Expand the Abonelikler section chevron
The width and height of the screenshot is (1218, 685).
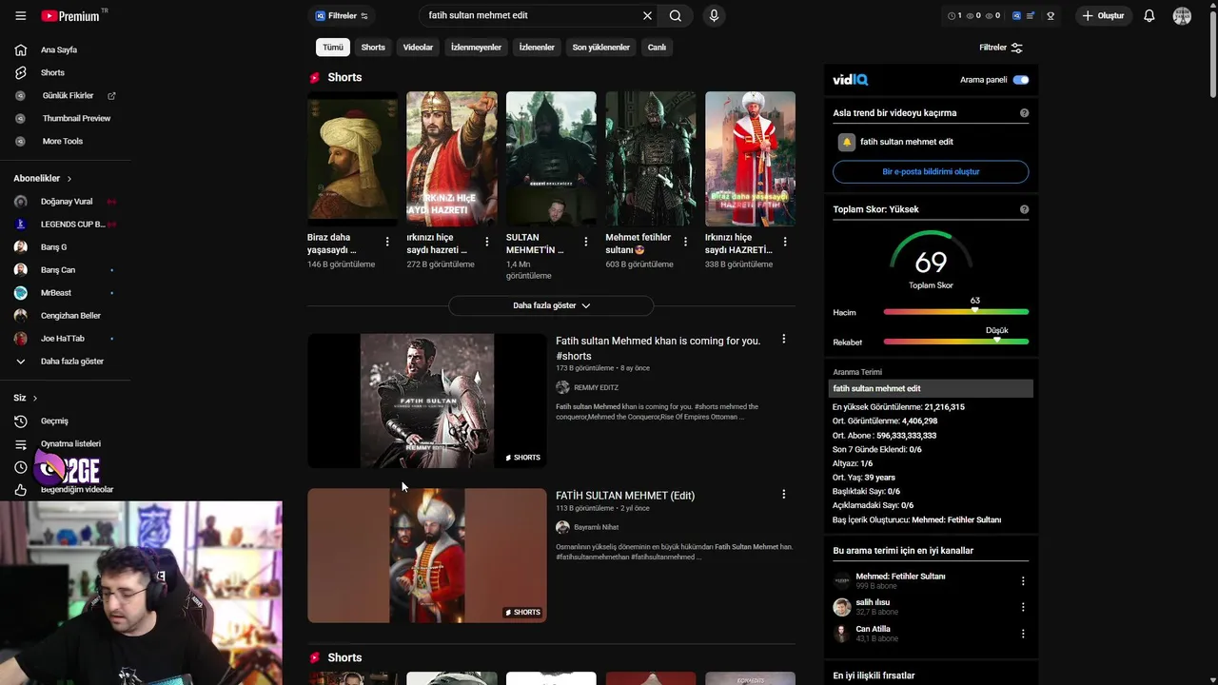point(69,179)
